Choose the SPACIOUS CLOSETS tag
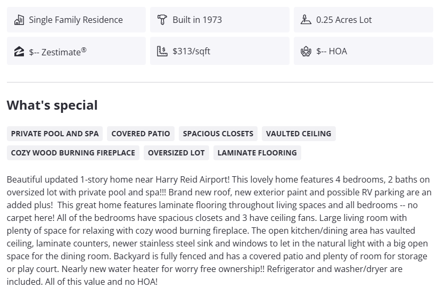This screenshot has width=446, height=288. point(218,134)
